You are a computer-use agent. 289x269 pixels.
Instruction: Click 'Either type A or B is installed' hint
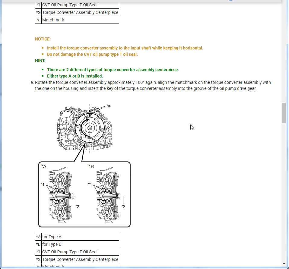coord(75,76)
